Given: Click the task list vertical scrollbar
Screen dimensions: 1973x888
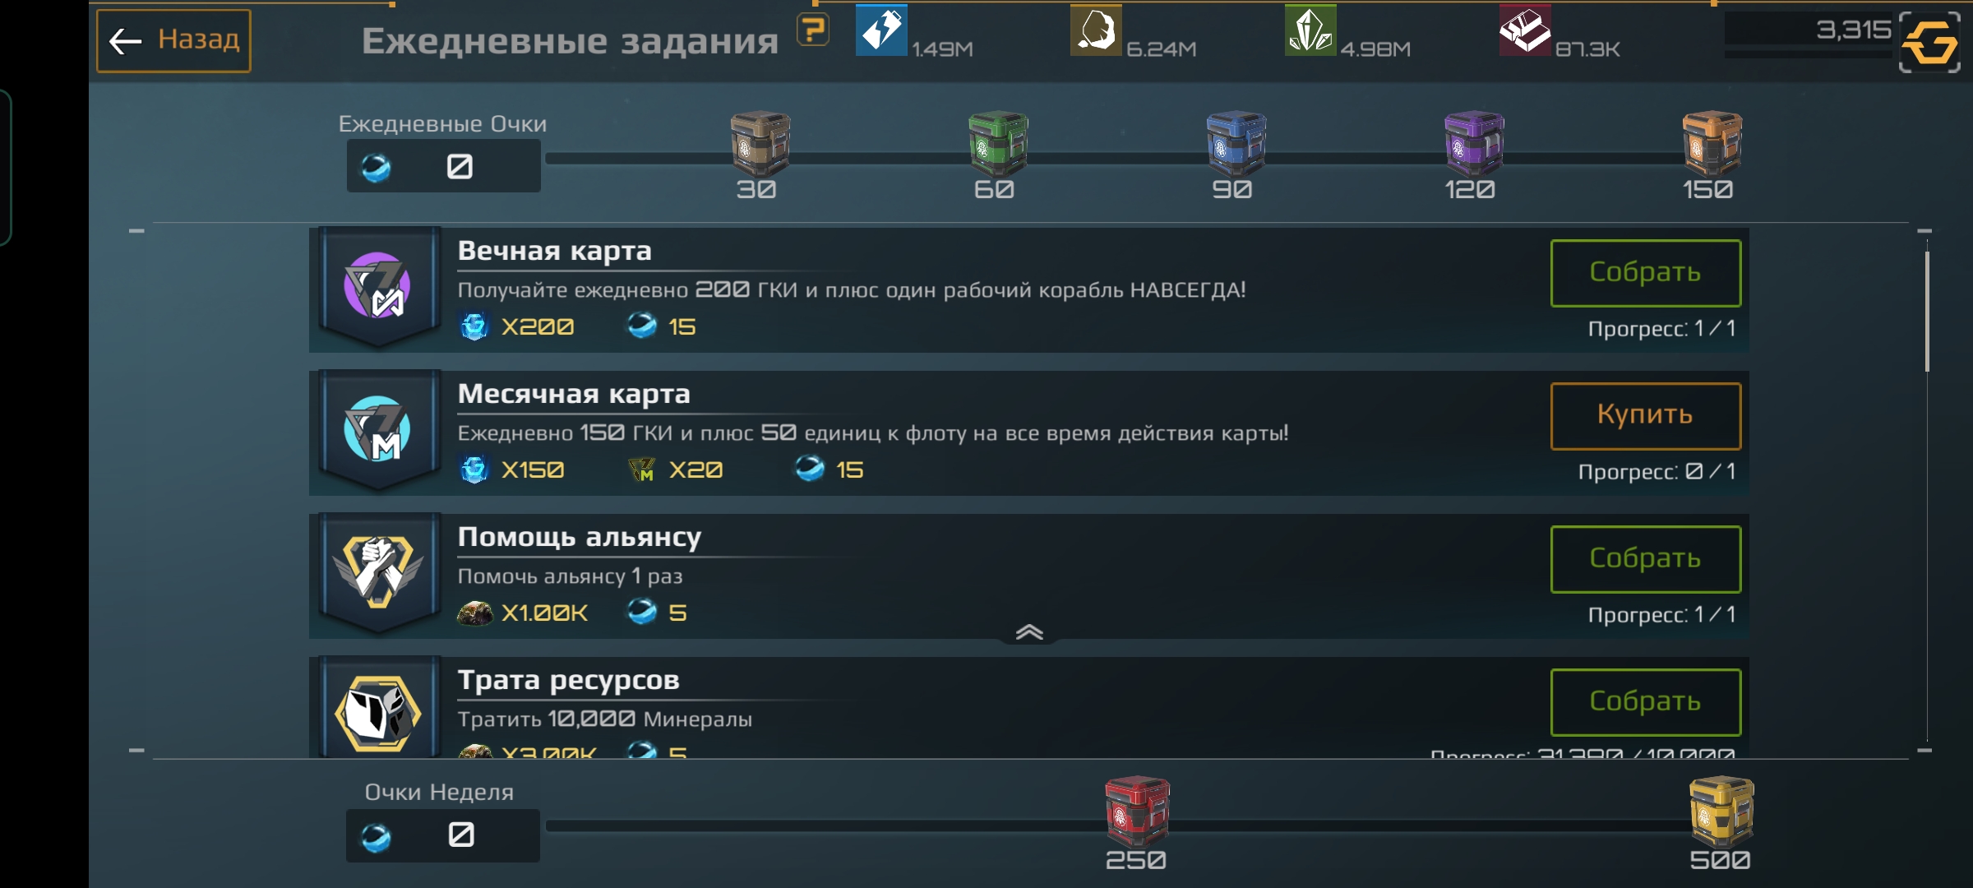Looking at the screenshot, I should coord(1927,312).
